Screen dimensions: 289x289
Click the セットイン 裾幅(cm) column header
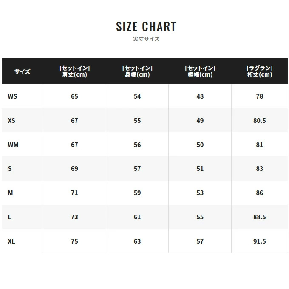pyautogui.click(x=200, y=71)
